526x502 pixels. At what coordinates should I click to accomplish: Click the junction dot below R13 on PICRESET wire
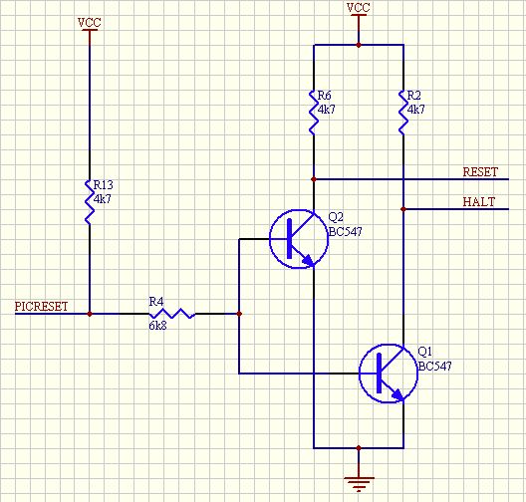tap(90, 314)
